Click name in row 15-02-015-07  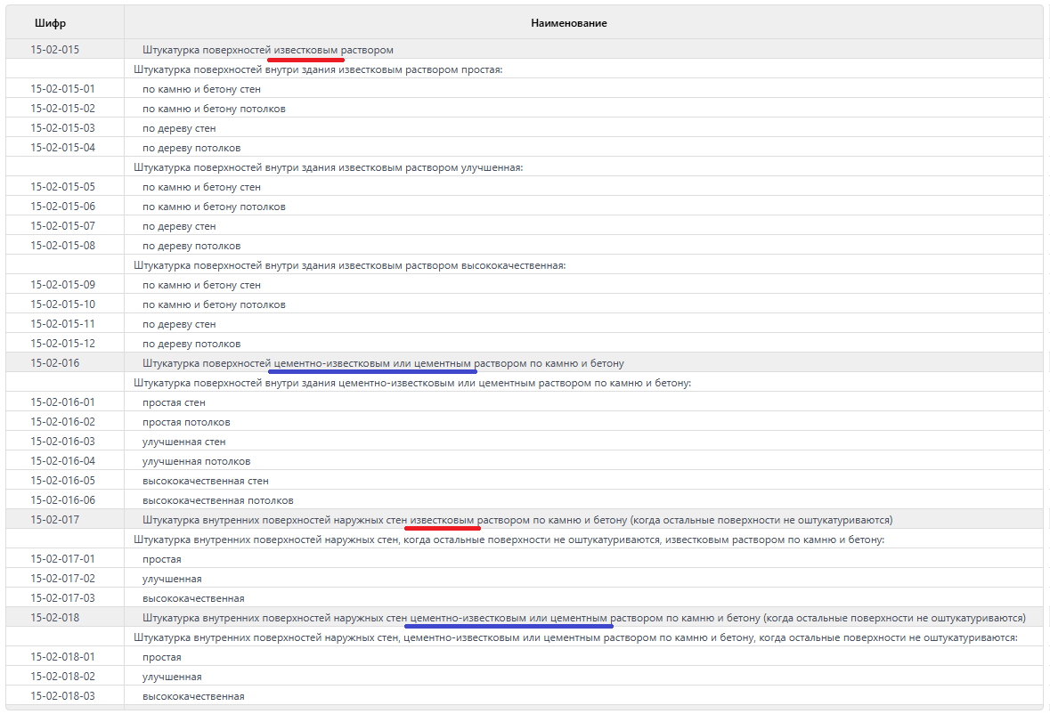point(179,226)
